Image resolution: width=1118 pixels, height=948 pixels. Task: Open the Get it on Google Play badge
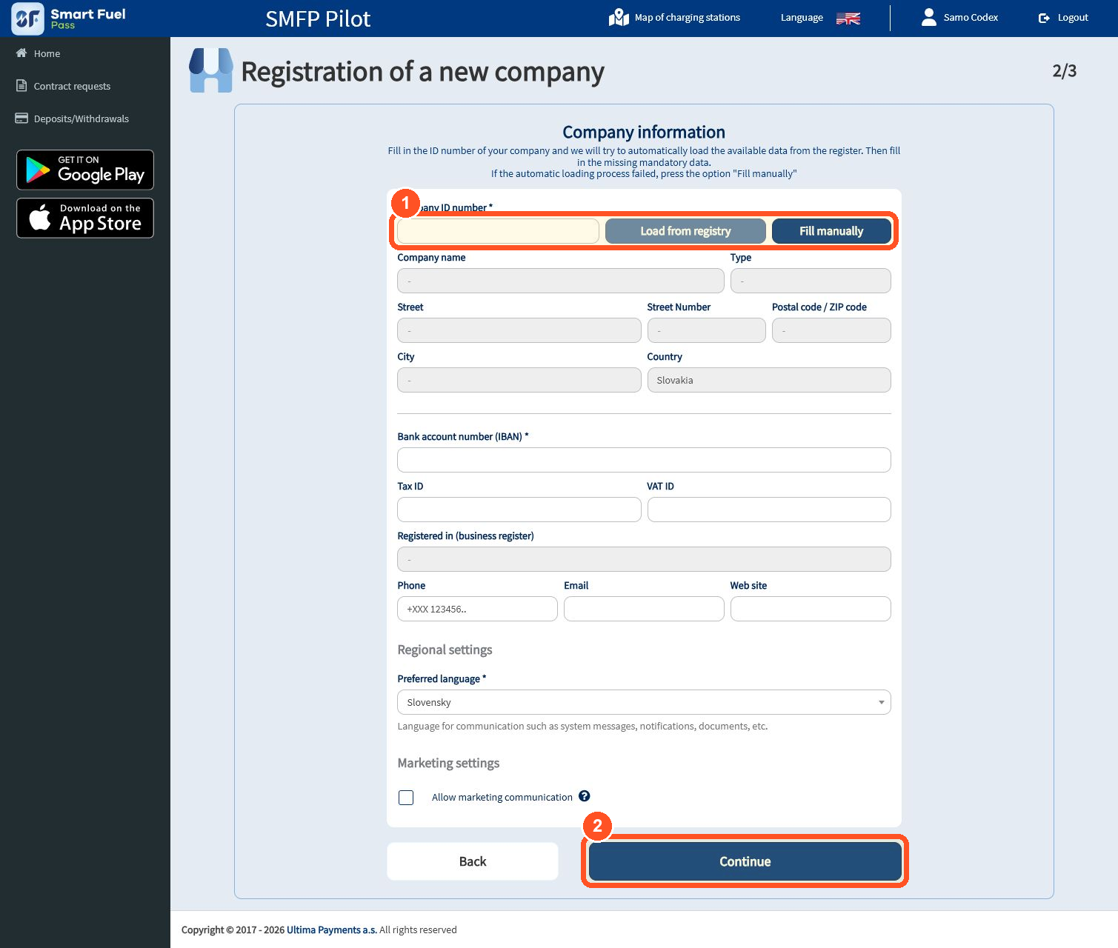85,170
